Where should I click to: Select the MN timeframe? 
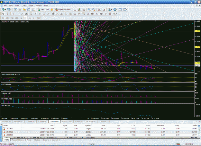38,18
